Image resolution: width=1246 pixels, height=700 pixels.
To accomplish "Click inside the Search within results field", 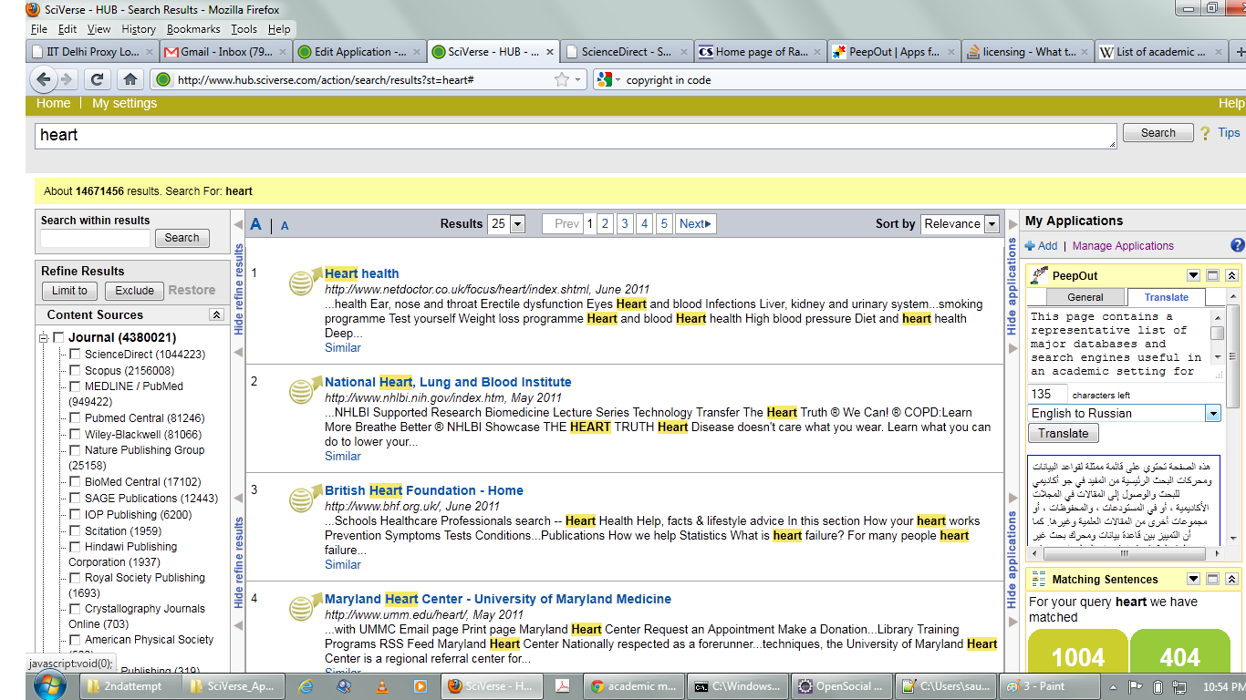I will click(95, 238).
